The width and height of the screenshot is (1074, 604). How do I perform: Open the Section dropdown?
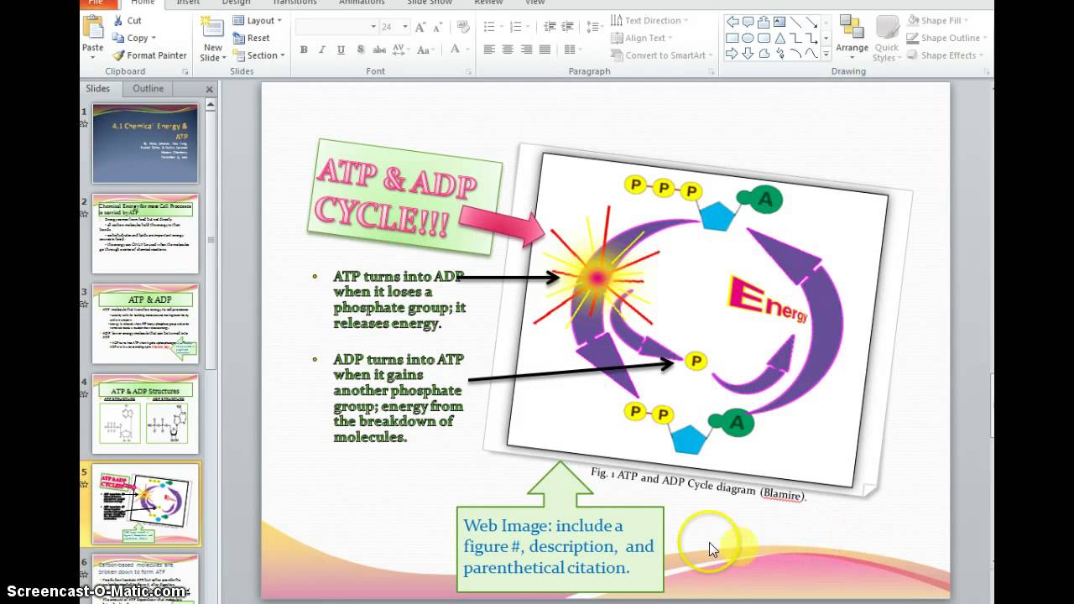259,55
